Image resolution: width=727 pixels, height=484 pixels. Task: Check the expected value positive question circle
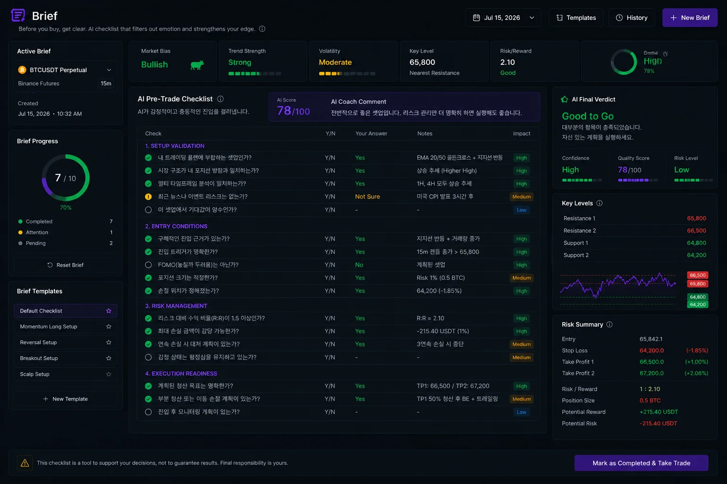[x=148, y=210]
